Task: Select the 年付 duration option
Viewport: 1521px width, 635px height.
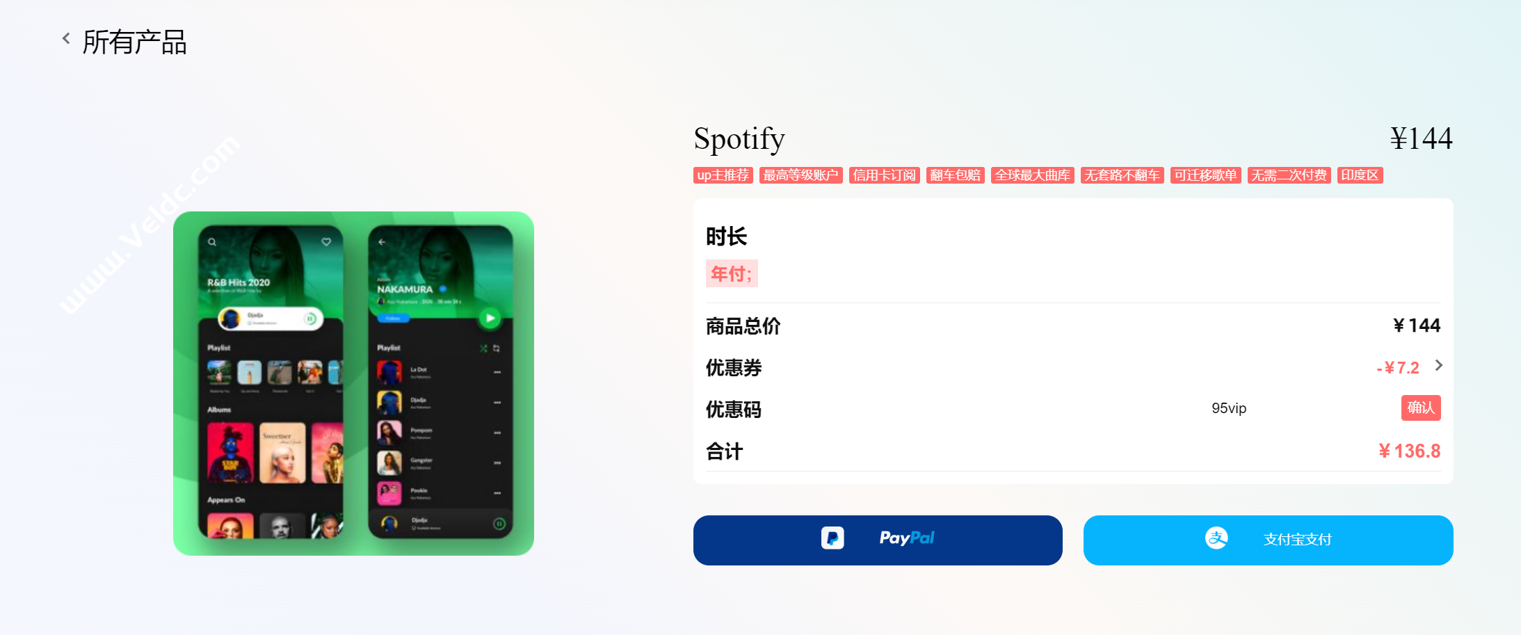Action: [732, 273]
